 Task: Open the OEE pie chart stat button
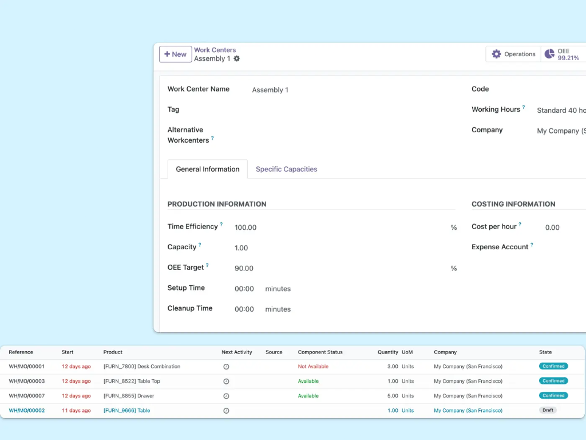(x=550, y=54)
